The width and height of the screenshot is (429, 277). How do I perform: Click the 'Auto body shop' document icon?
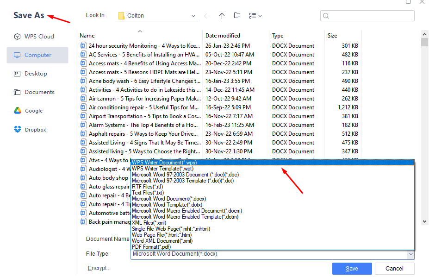click(x=83, y=178)
